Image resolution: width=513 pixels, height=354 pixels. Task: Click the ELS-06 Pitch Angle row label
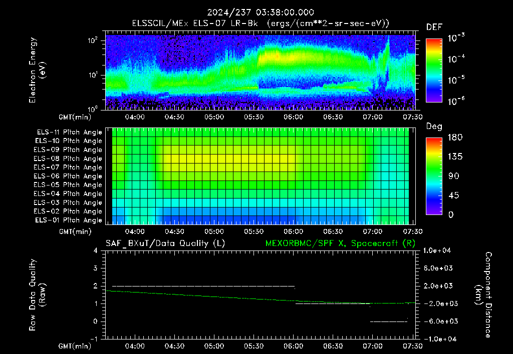68,176
